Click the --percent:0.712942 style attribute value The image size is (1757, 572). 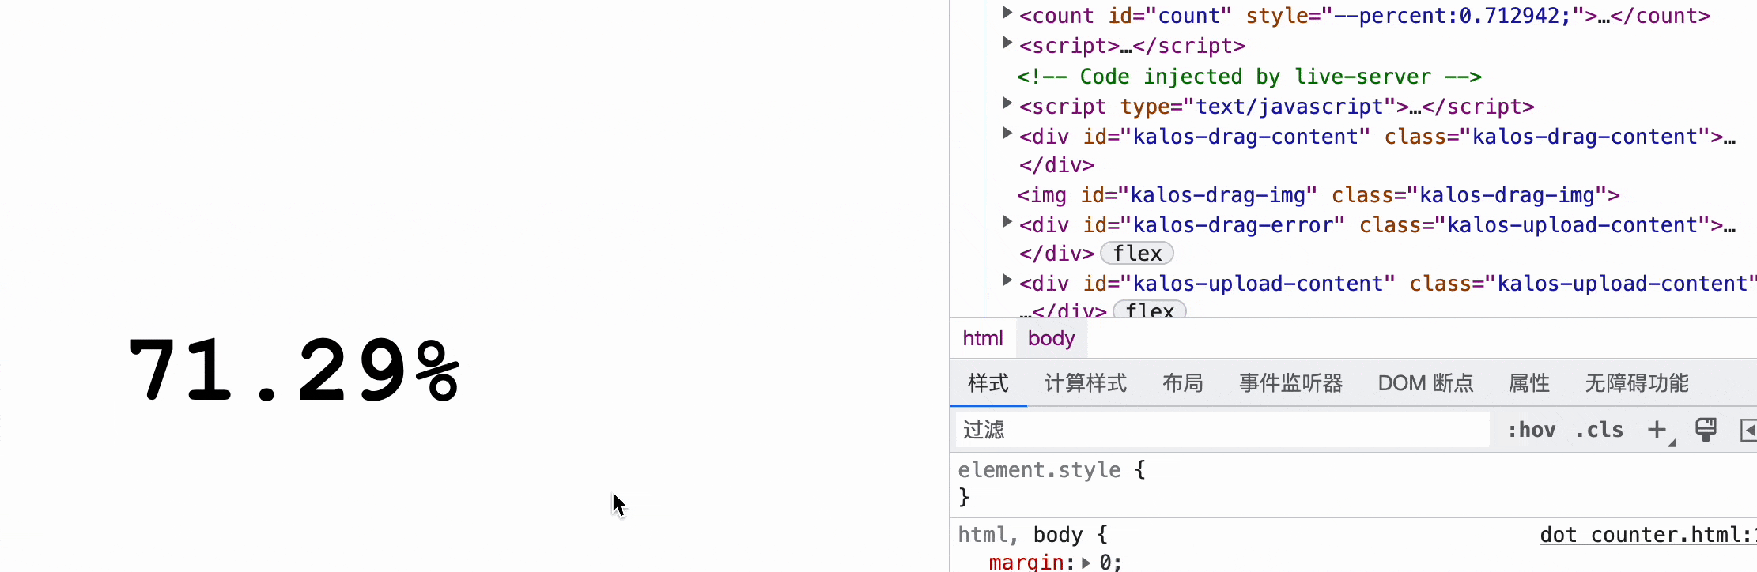[1451, 16]
